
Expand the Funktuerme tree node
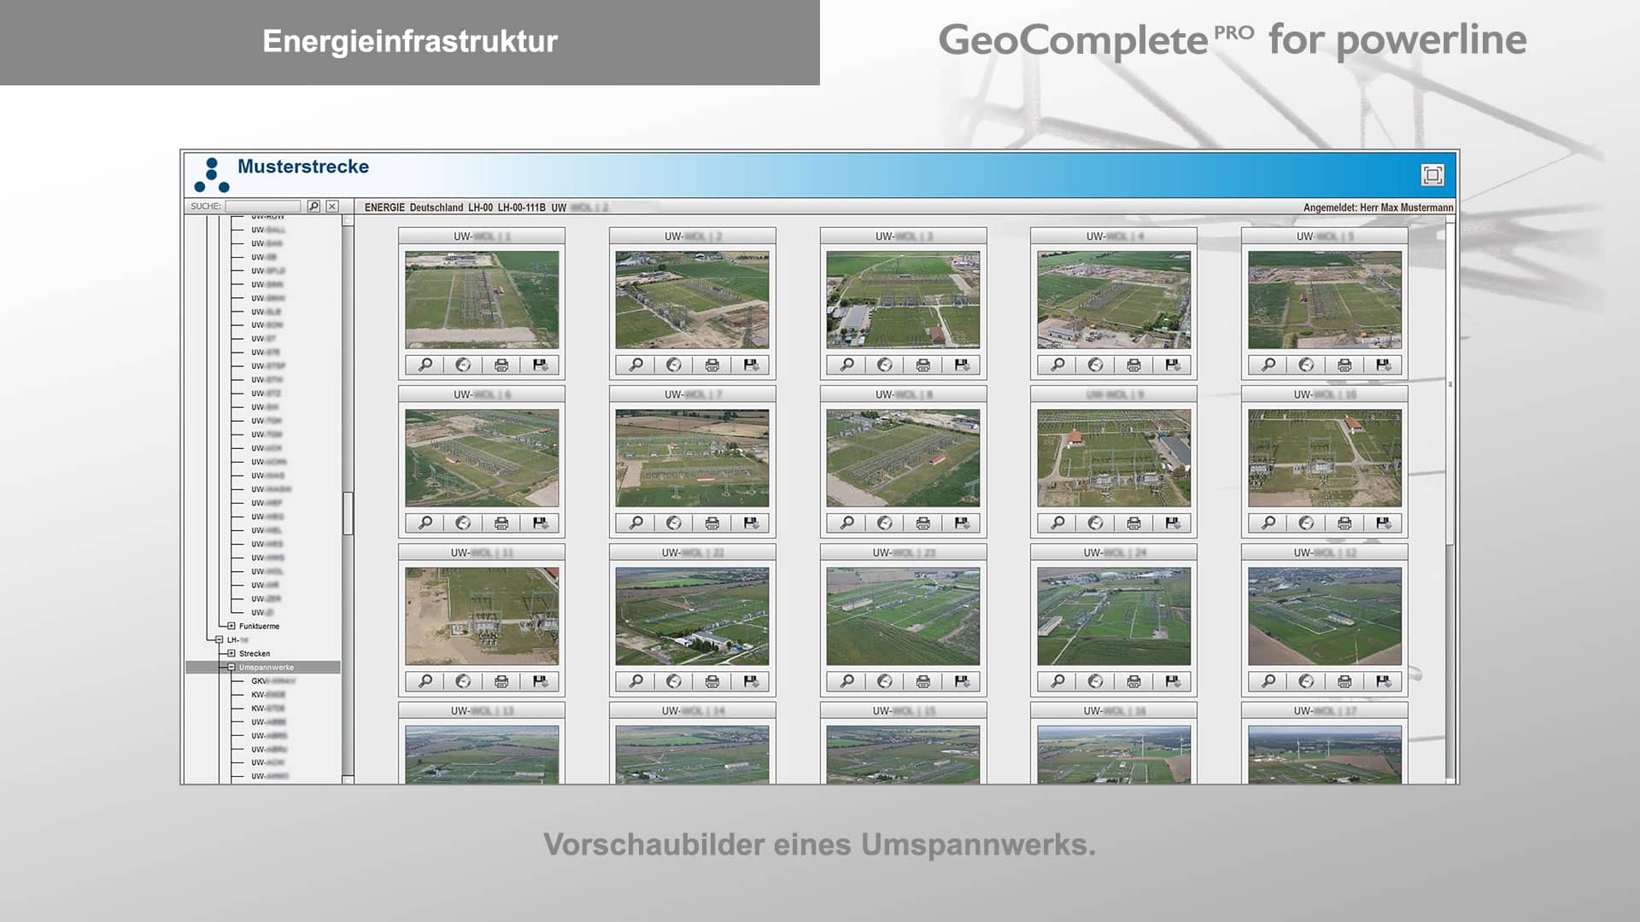(231, 626)
